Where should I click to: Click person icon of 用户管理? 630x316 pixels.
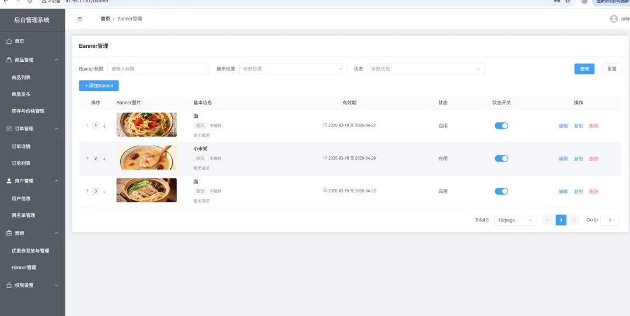tap(9, 181)
